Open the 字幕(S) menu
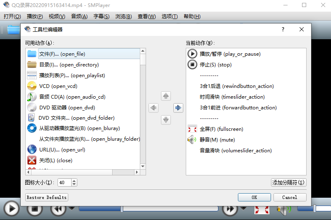Screen dimensions: 331x220 [101, 17]
